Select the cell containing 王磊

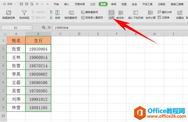[16, 82]
